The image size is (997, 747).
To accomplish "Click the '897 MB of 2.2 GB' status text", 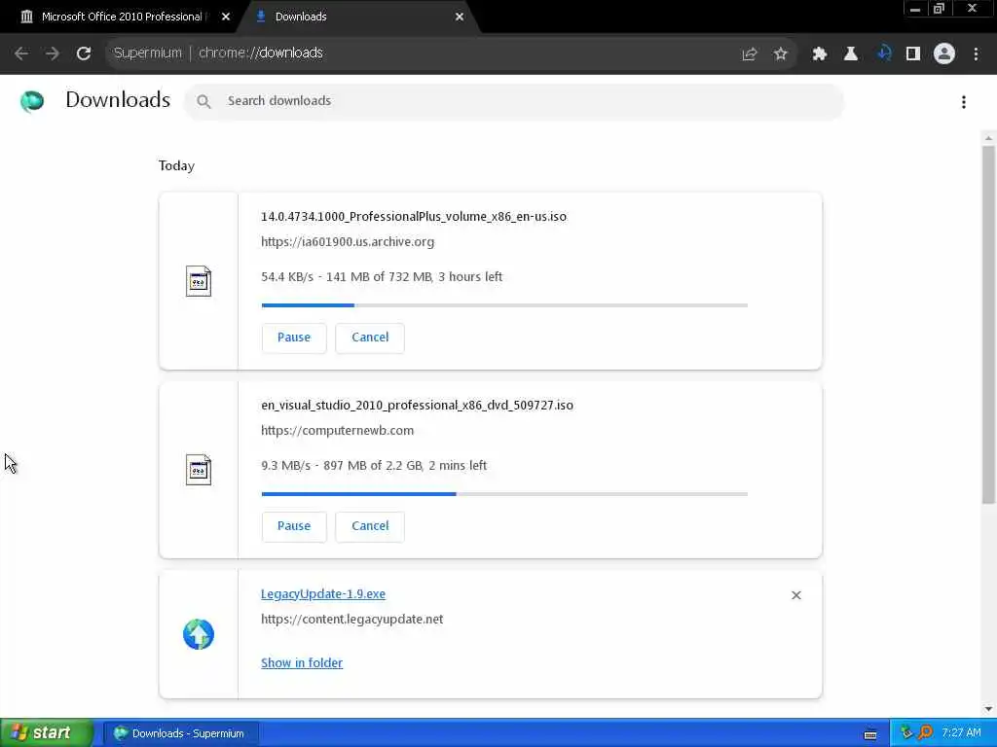I will click(x=373, y=466).
